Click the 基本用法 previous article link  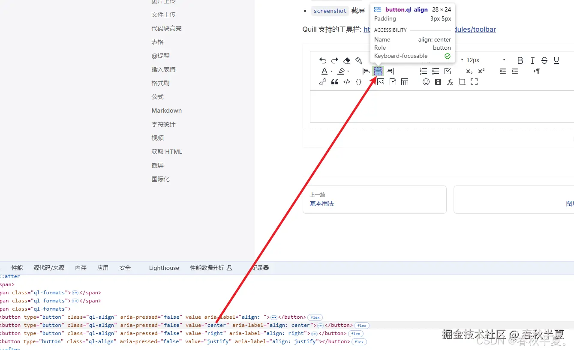[x=322, y=203]
